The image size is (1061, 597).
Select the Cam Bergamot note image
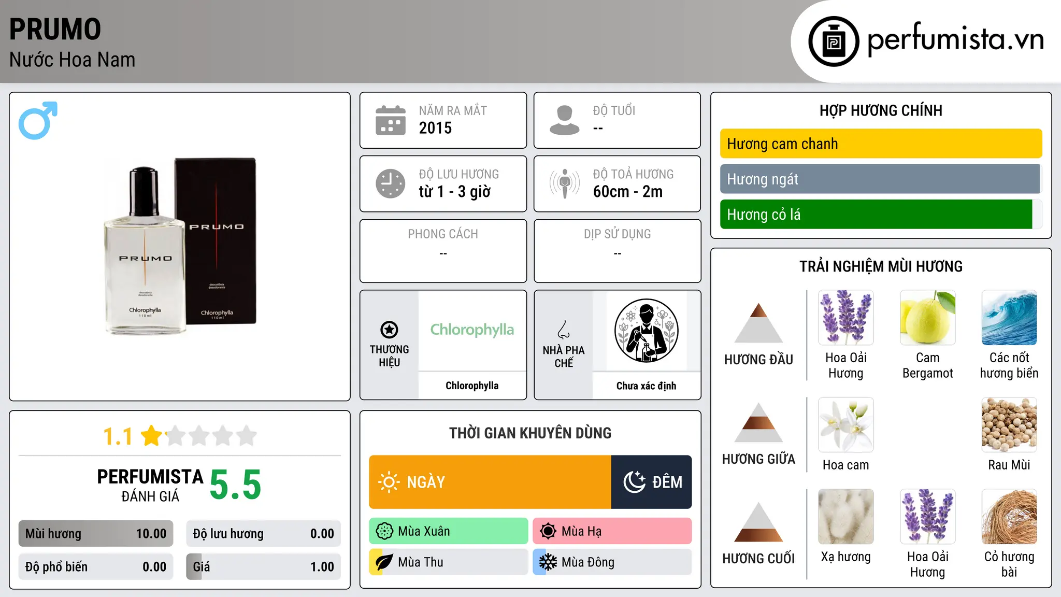coord(927,318)
